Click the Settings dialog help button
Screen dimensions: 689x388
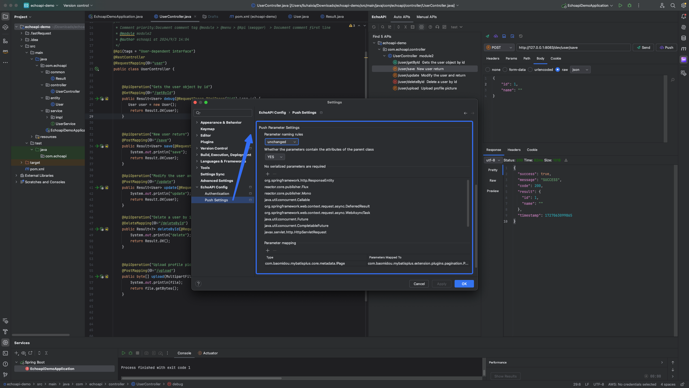point(198,284)
